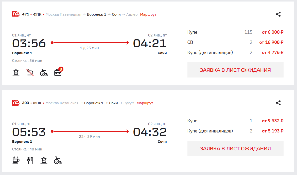
Task: Click train 303 red train logo icon
Action: (16, 103)
